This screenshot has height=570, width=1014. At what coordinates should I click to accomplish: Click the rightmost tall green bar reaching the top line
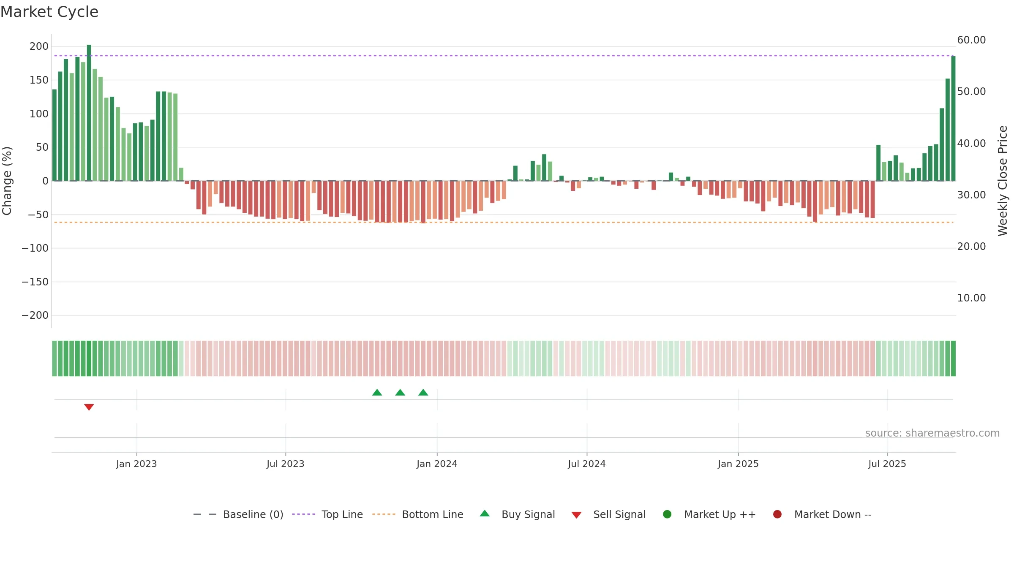click(953, 119)
